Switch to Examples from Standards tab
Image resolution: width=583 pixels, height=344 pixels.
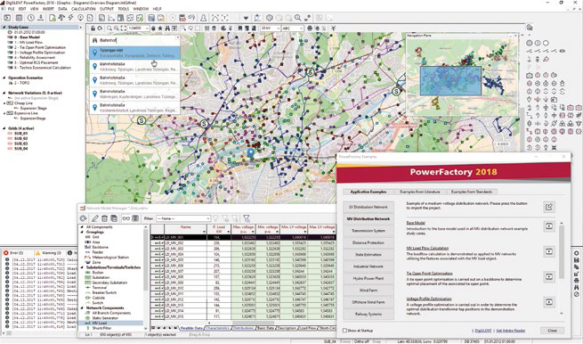tap(472, 192)
